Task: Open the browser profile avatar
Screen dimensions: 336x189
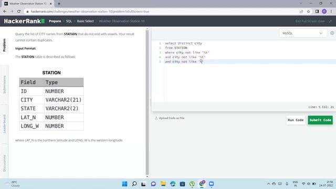Action: [x=324, y=12]
